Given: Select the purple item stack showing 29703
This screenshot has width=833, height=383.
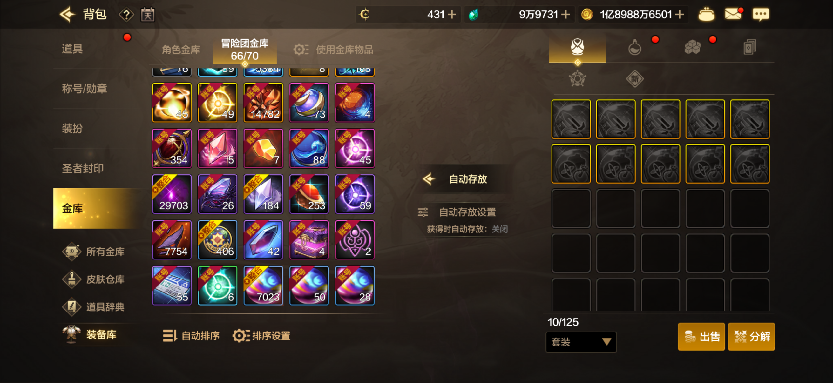Looking at the screenshot, I should pyautogui.click(x=172, y=194).
